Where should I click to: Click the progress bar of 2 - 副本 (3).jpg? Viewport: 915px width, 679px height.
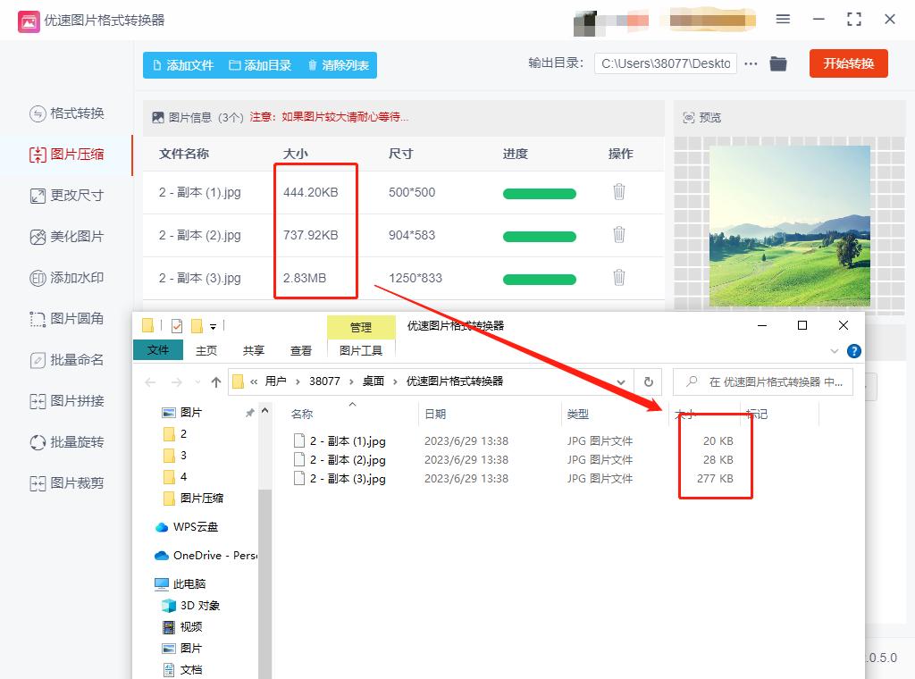[540, 278]
